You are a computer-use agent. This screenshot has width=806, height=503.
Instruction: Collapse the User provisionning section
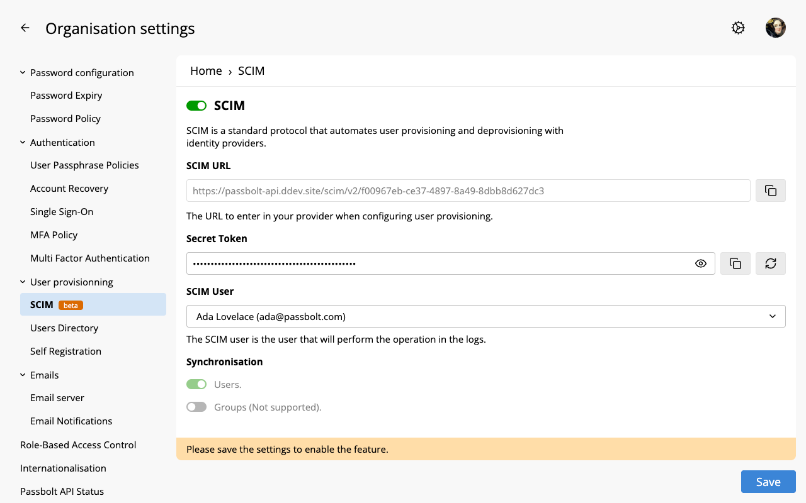point(23,282)
